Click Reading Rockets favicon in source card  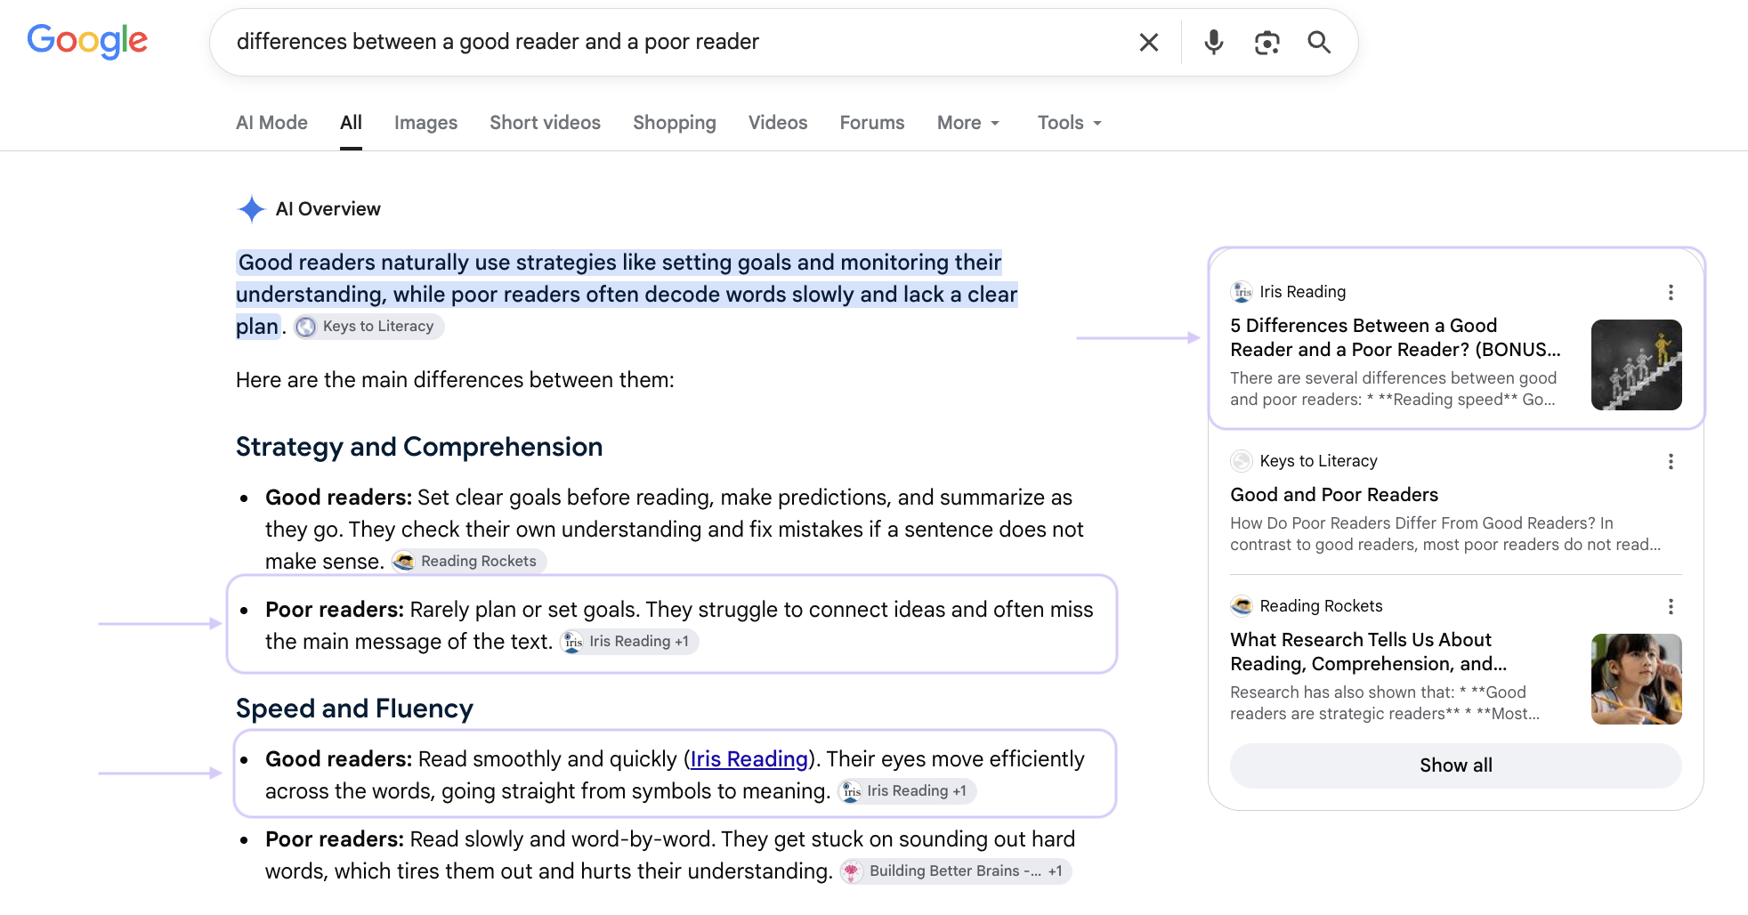1242,606
